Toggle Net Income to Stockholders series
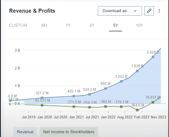The height and width of the screenshot is (137, 169). [69, 132]
